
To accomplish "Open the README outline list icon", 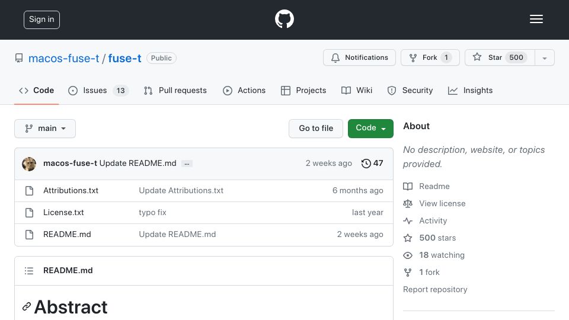I will click(x=29, y=271).
